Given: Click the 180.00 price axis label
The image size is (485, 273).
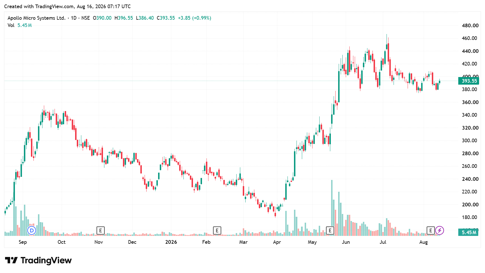Looking at the screenshot, I should pyautogui.click(x=470, y=217).
